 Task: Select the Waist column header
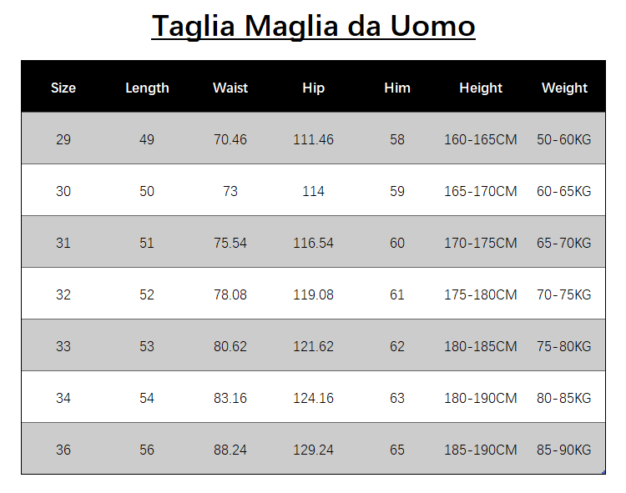(x=230, y=88)
